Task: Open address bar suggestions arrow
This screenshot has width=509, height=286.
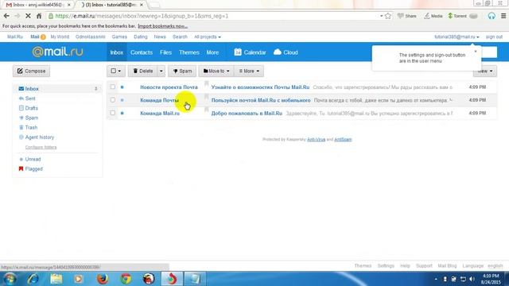Action: (381, 16)
